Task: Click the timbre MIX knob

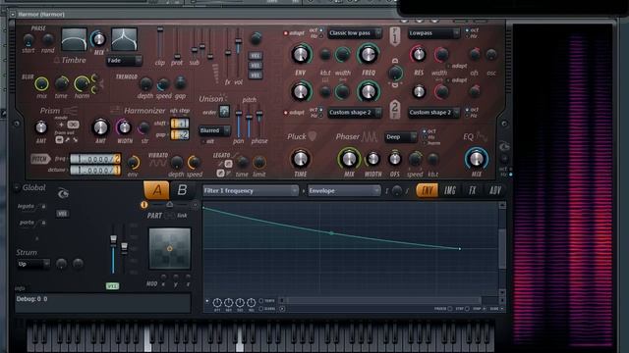Action: click(98, 39)
